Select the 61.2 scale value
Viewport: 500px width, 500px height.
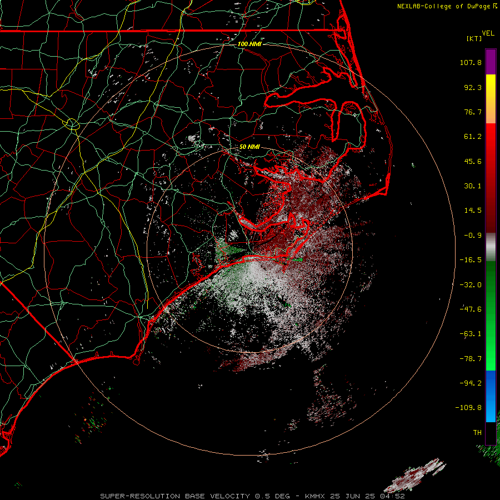(473, 137)
